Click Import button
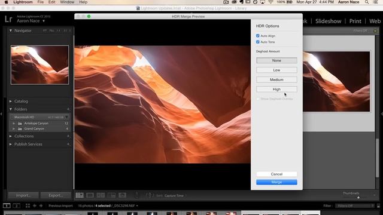 (23, 195)
